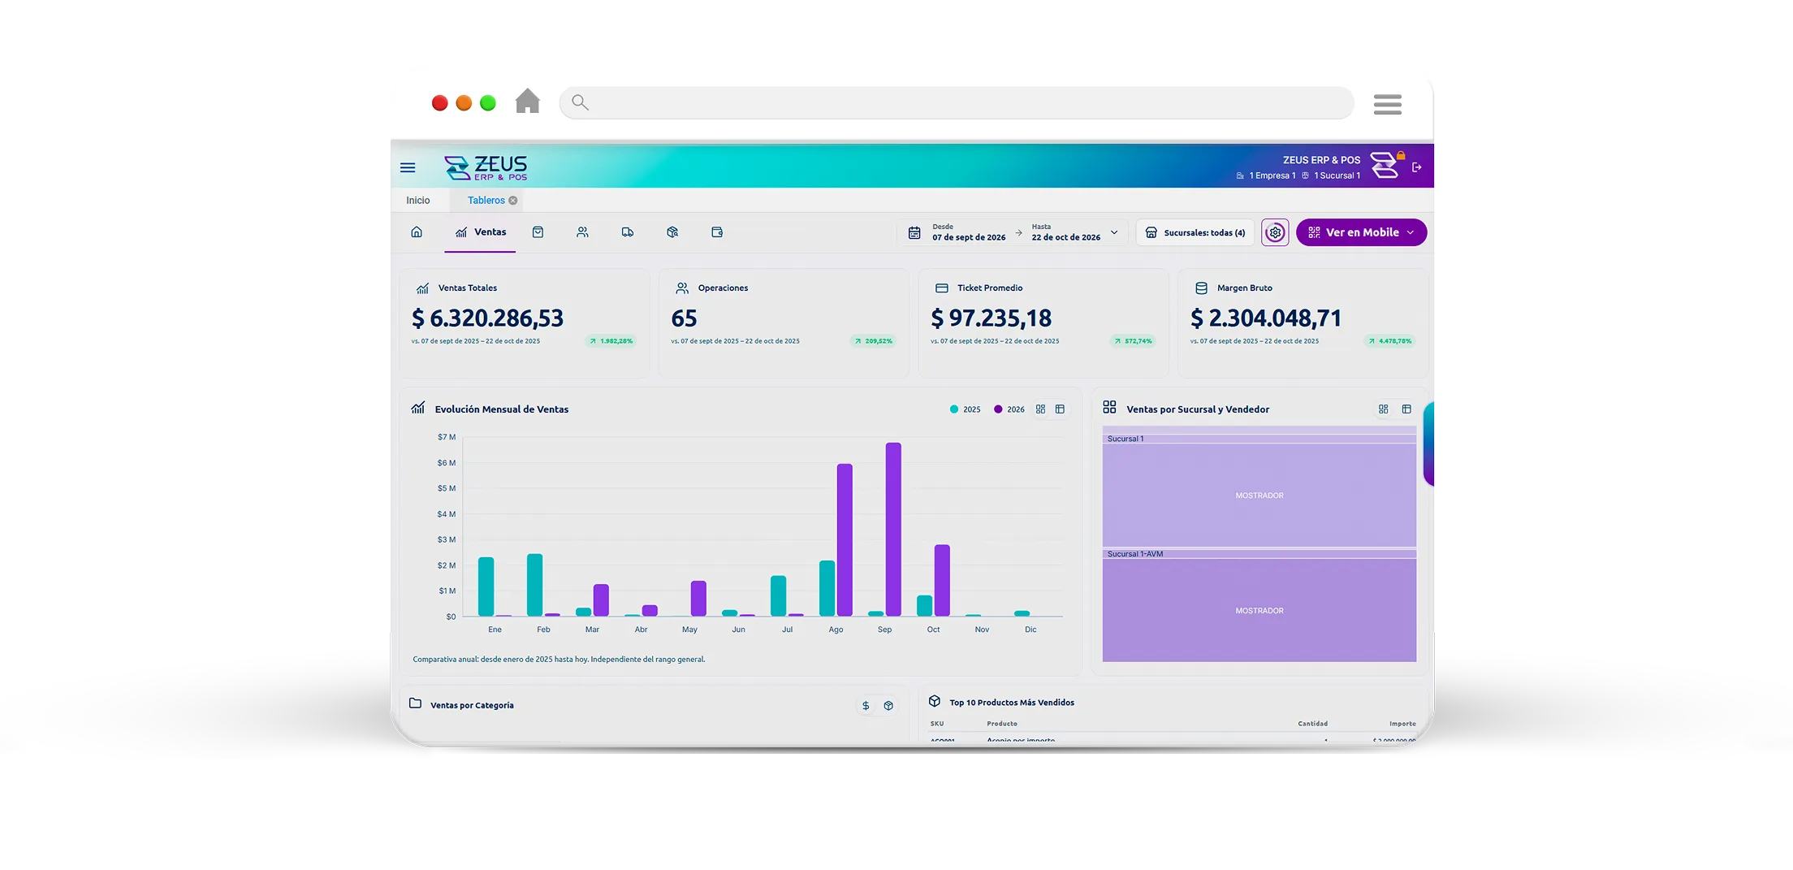Click the Ventas Totales card
This screenshot has height=870, width=1793.
tap(525, 323)
